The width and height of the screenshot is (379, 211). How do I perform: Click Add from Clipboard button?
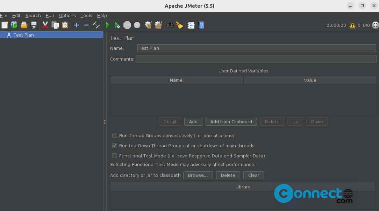231,122
